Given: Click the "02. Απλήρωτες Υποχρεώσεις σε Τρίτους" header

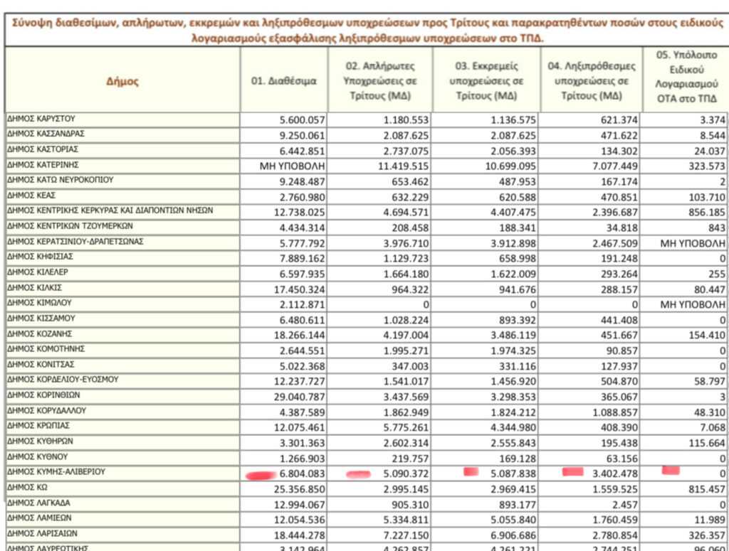Looking at the screenshot, I should coord(380,81).
